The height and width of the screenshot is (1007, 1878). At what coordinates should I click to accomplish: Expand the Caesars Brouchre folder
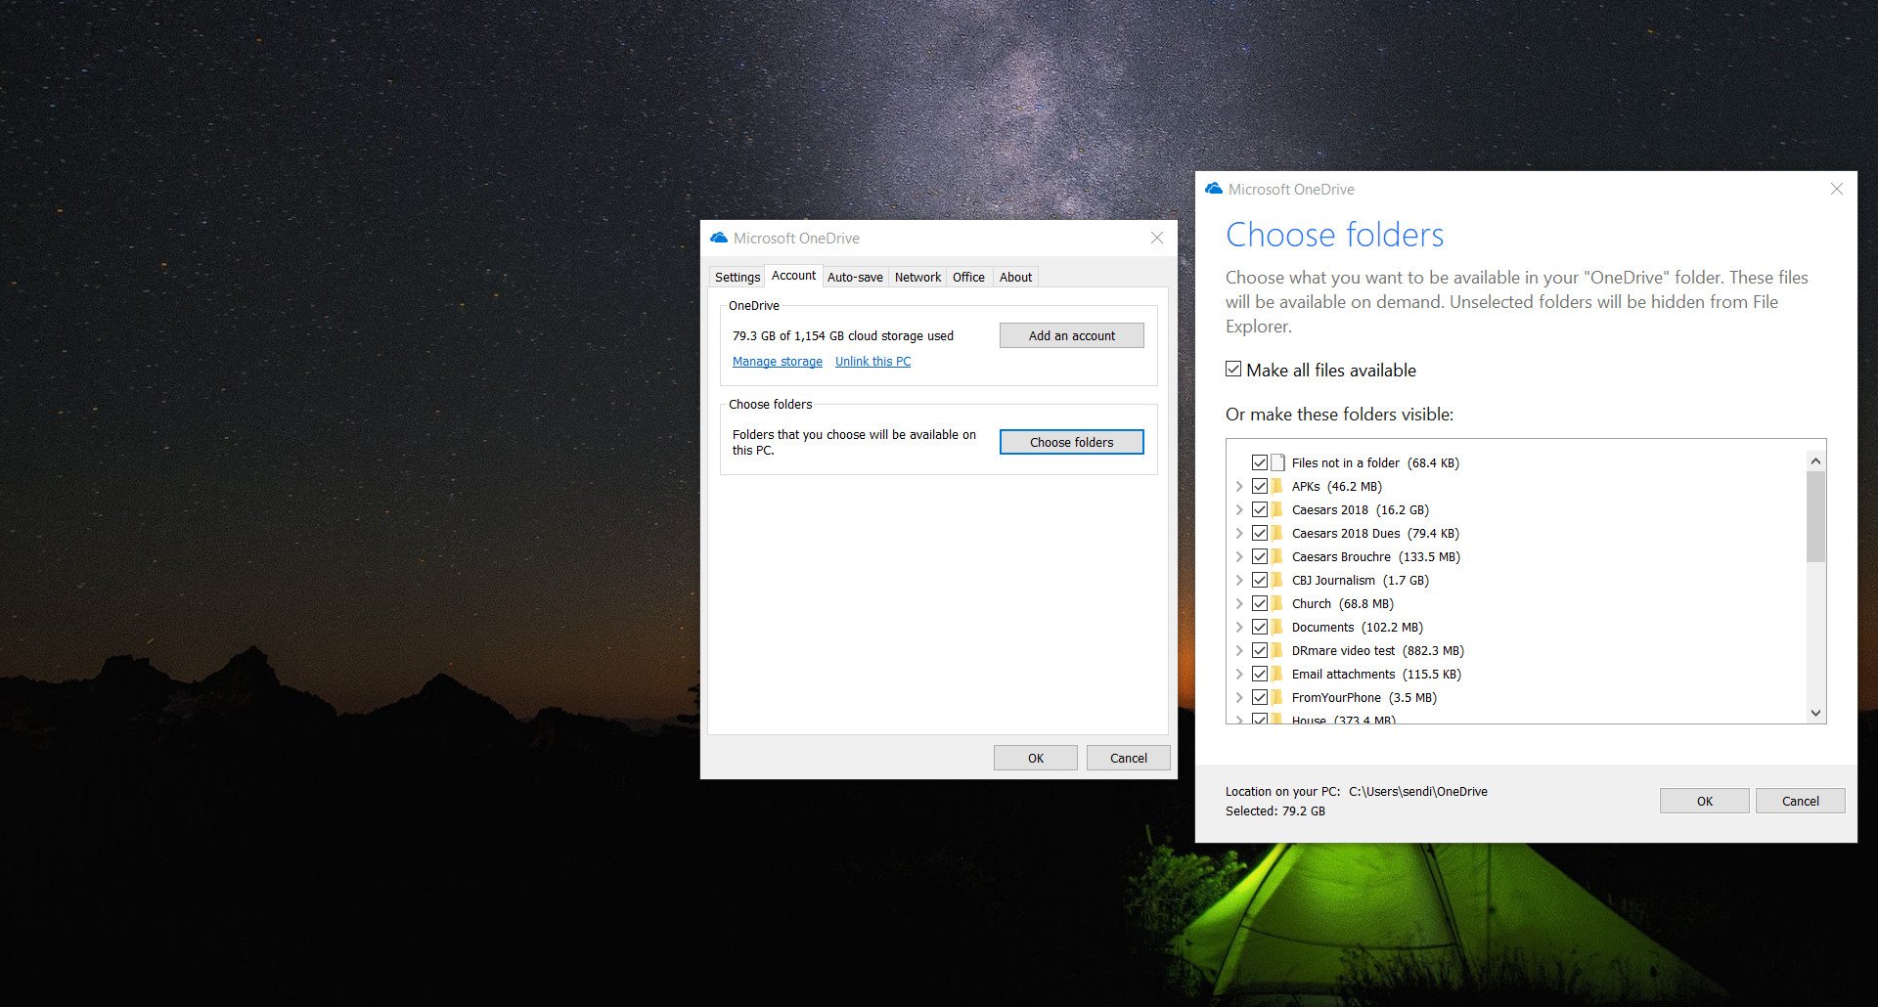tap(1239, 556)
